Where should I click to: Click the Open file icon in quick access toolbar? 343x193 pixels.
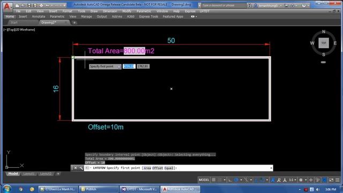[x=23, y=5]
